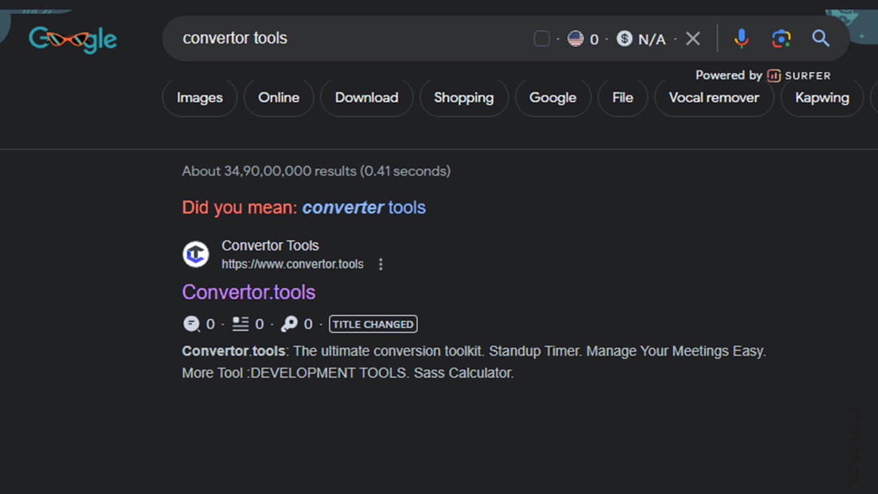Image resolution: width=878 pixels, height=494 pixels.
Task: Clear the search query with X
Action: tap(693, 39)
